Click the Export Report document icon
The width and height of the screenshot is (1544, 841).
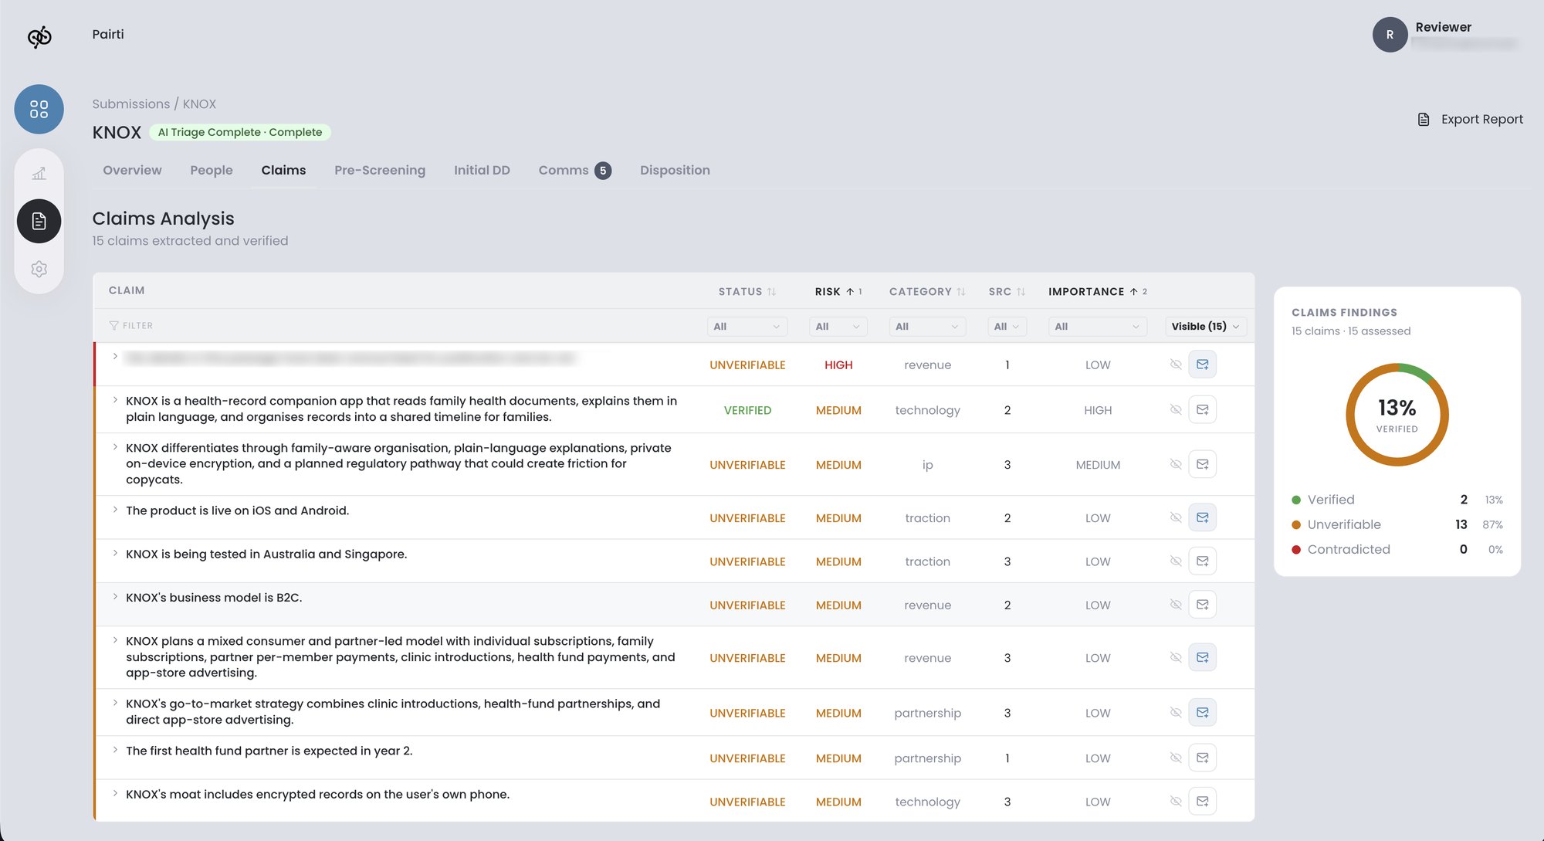pos(1424,119)
